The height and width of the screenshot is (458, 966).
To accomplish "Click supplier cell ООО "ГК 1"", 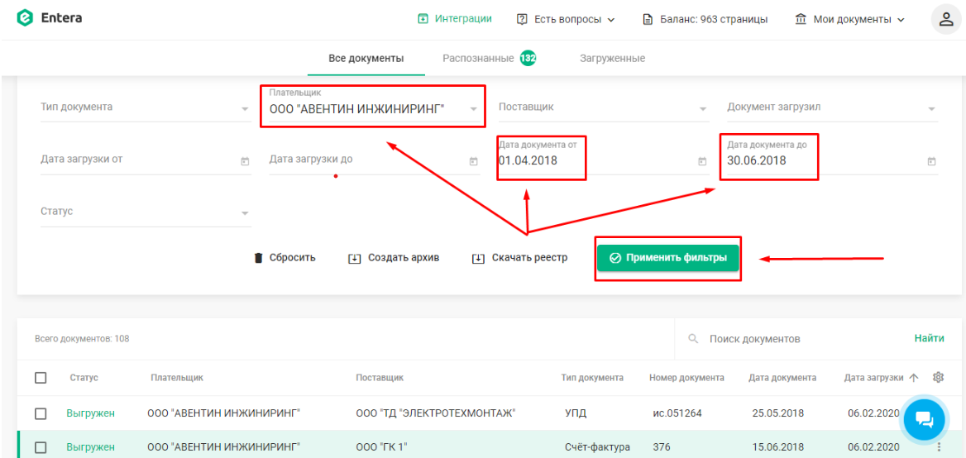I will coord(382,447).
